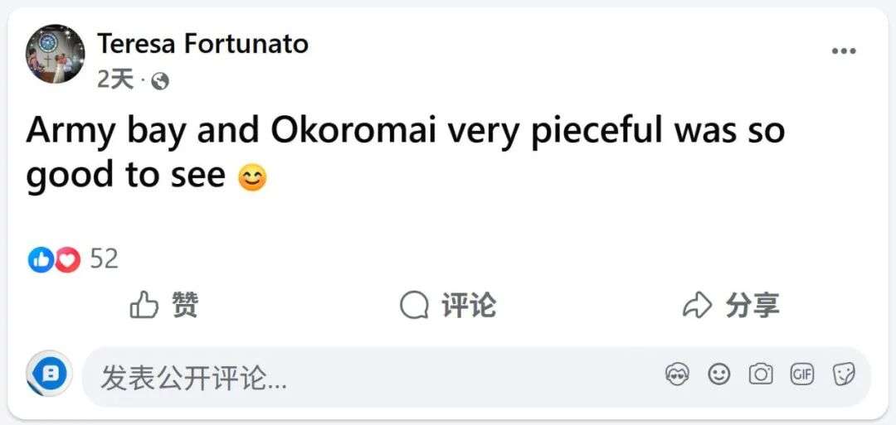
Task: Click the 分享 share button
Action: click(x=730, y=306)
